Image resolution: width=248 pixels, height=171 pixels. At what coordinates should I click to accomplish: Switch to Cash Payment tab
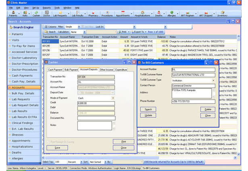click(x=55, y=70)
